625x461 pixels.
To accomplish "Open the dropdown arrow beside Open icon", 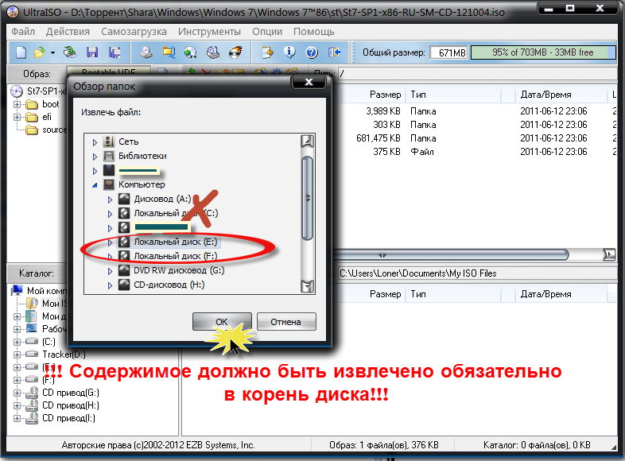I will point(52,52).
